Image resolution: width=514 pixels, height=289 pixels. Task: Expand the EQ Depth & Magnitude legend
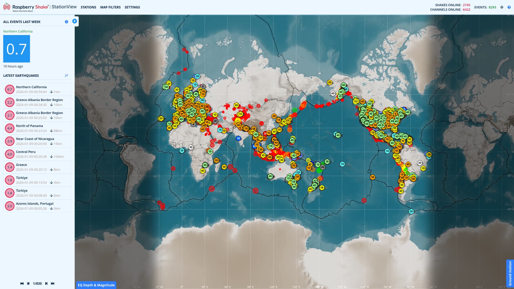(x=96, y=285)
